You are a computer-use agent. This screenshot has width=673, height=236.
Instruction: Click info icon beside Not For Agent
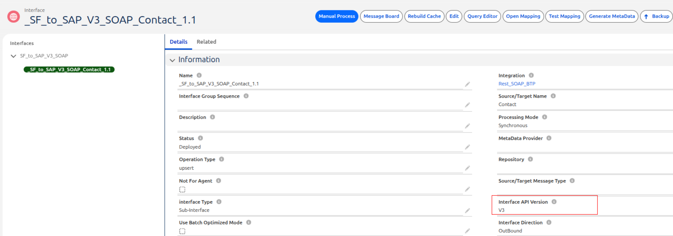point(218,181)
